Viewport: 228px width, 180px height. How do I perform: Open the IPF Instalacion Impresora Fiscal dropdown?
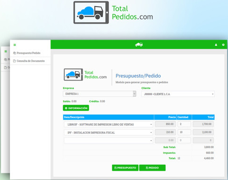[x=109, y=132]
